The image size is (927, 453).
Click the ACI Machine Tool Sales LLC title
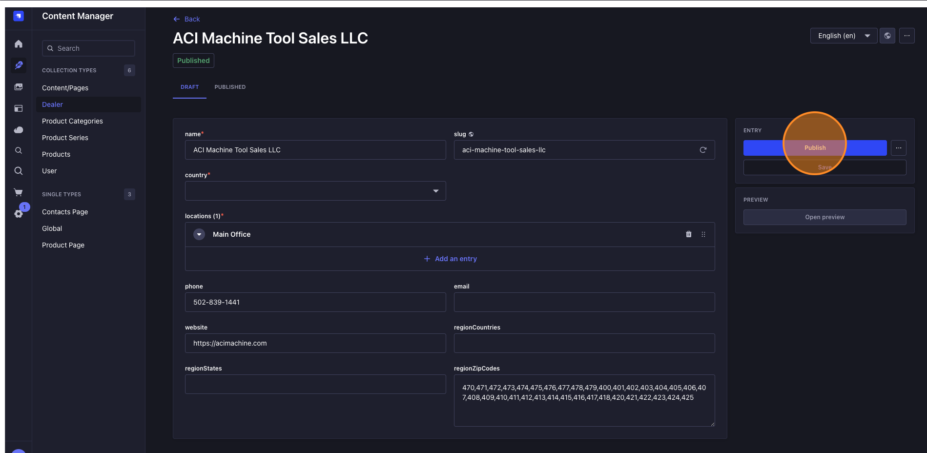click(x=270, y=38)
